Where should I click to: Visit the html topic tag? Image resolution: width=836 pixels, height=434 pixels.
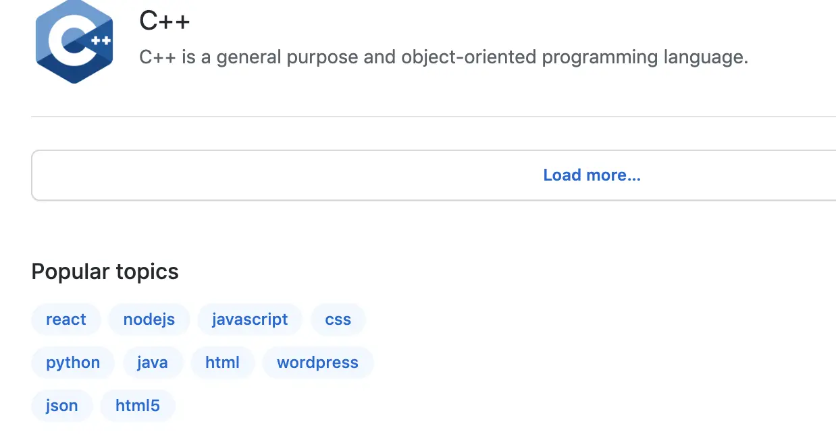click(x=222, y=363)
